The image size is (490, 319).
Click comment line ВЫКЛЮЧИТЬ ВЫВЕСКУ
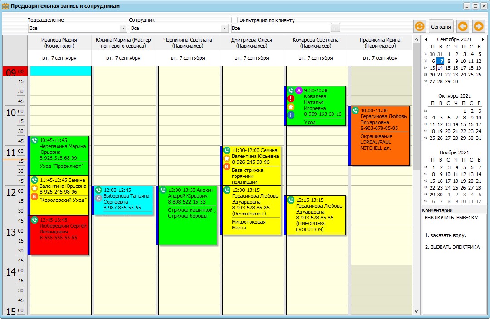[451, 218]
